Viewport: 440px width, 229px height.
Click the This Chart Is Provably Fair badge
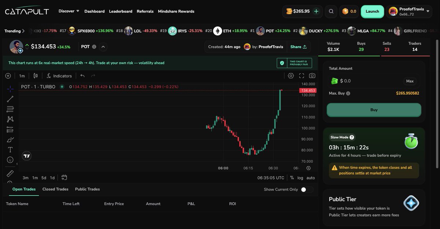294,63
